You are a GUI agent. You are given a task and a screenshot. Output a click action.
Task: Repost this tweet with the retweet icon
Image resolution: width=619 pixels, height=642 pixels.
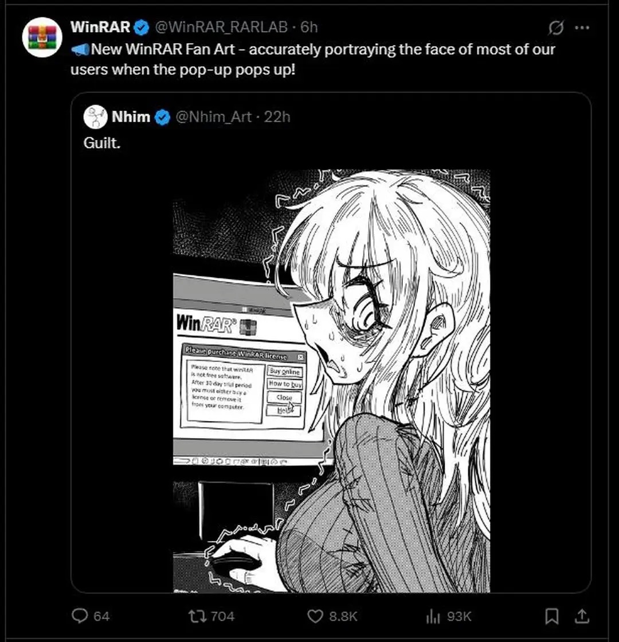(x=198, y=616)
